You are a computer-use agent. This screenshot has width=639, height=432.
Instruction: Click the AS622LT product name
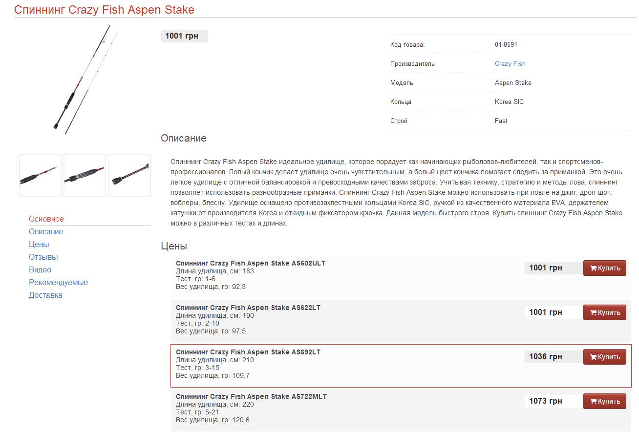248,308
